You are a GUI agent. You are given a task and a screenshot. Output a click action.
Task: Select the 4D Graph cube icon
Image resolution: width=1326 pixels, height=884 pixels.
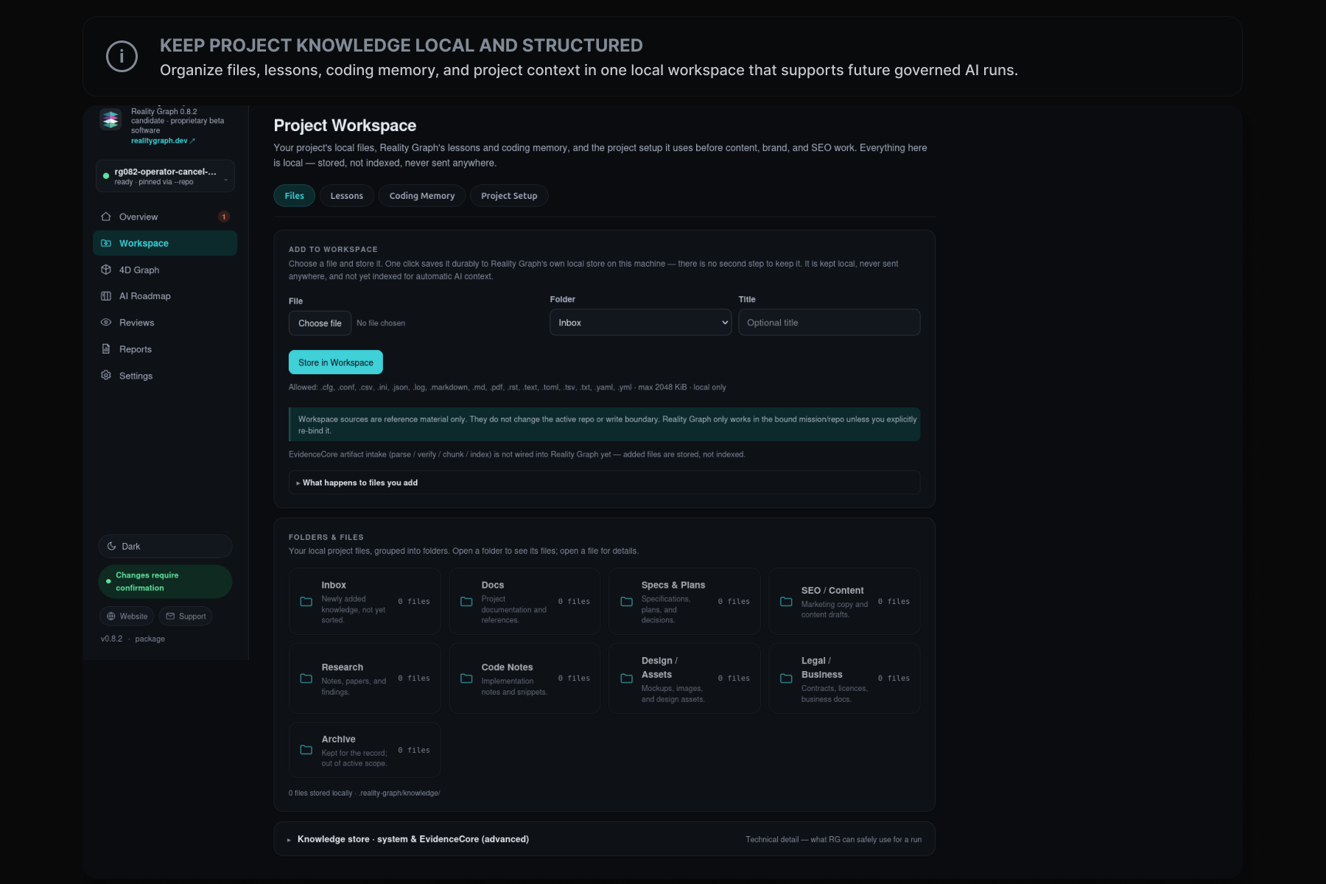pyautogui.click(x=106, y=270)
